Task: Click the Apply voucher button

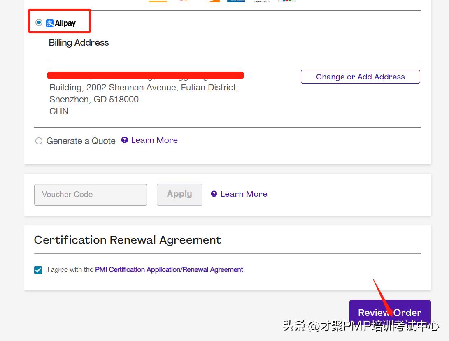Action: coord(179,195)
